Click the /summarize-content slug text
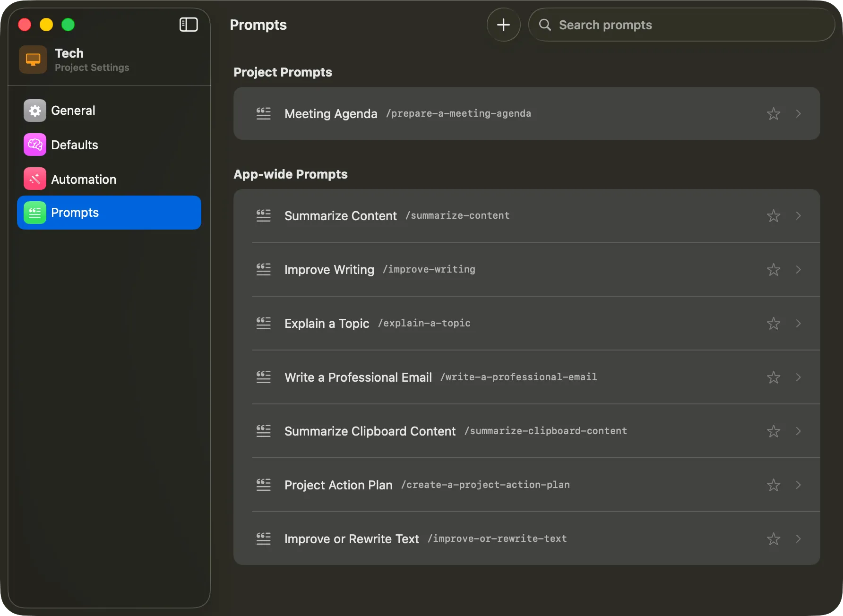This screenshot has width=843, height=616. [x=457, y=215]
